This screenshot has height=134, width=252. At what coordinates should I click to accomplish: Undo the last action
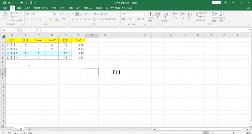(x=9, y=3)
